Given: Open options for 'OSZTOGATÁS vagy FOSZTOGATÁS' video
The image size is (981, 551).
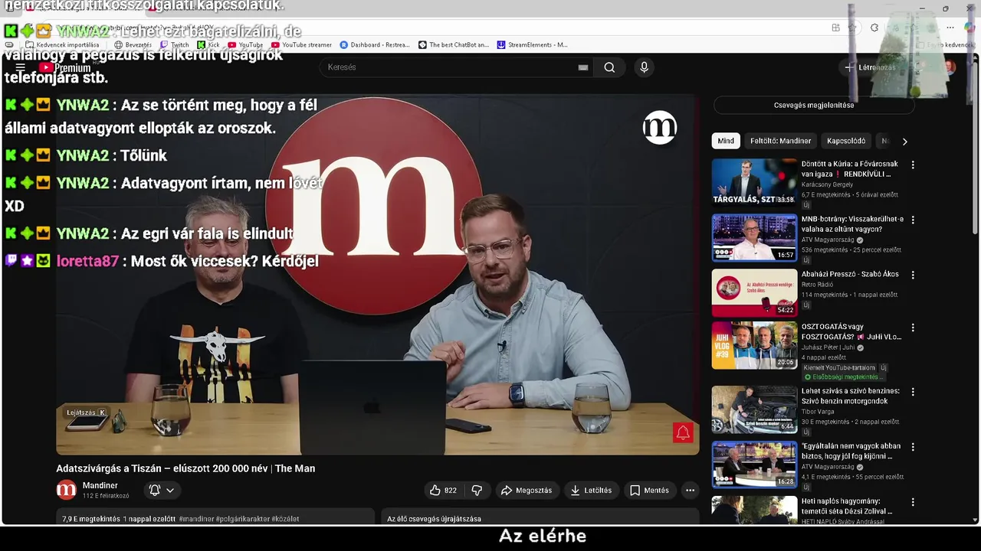Looking at the screenshot, I should (x=913, y=328).
